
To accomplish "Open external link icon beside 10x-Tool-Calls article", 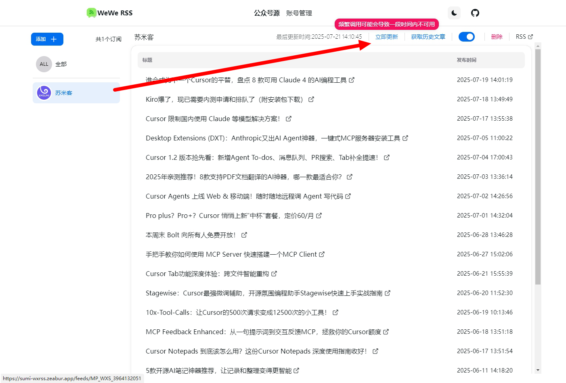I will point(335,312).
